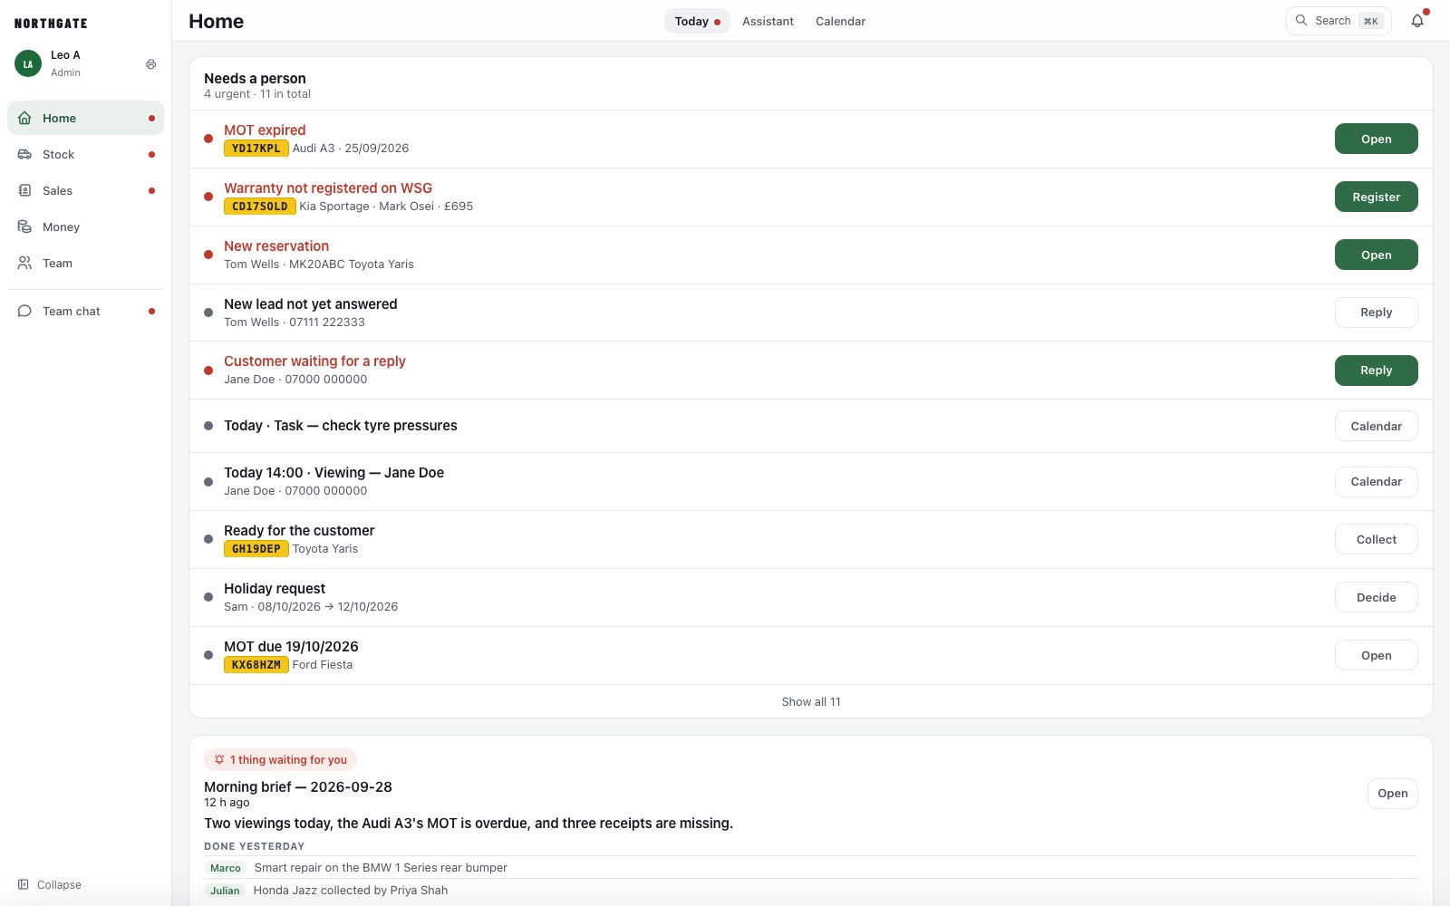Open the Morning brief
The image size is (1450, 906).
pos(1392,794)
